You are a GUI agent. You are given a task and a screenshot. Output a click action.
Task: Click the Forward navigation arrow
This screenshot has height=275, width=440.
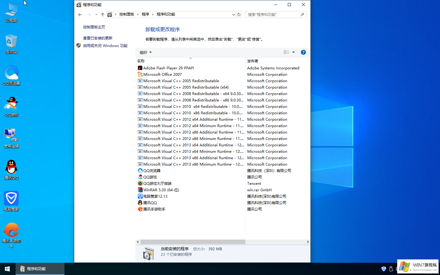tap(89, 14)
